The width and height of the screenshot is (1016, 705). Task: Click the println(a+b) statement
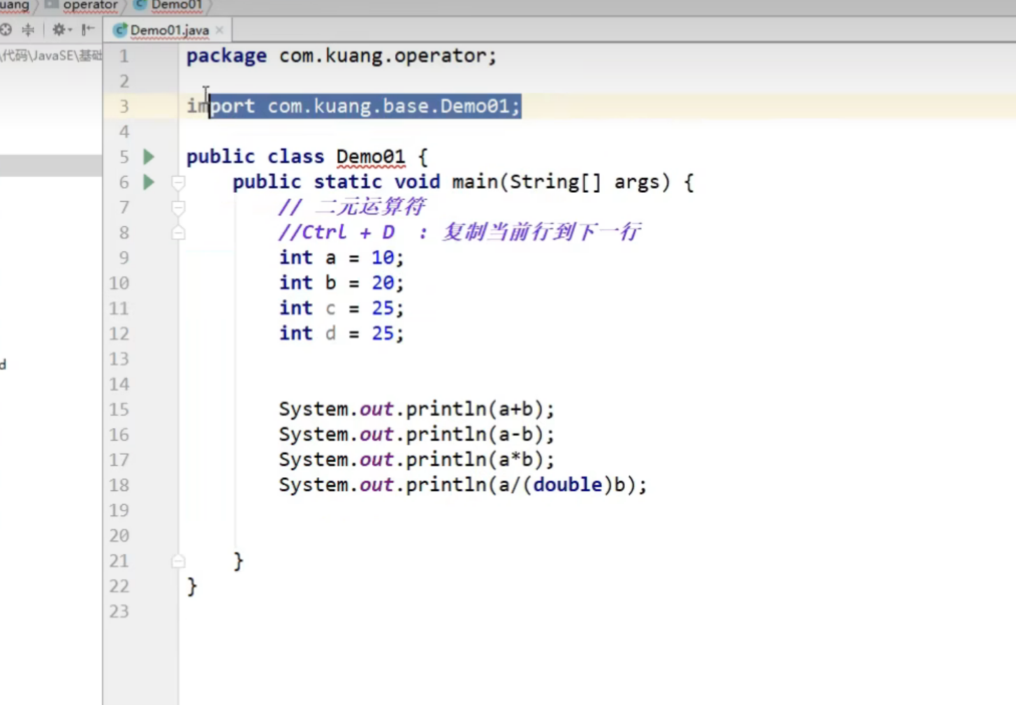point(416,409)
